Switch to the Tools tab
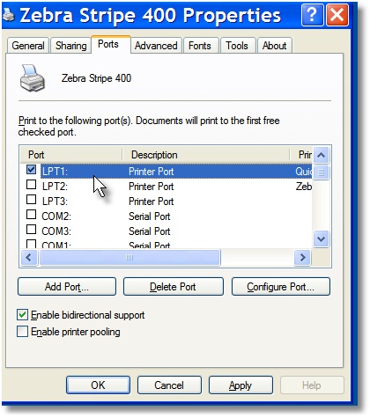The image size is (370, 418). pos(237,46)
